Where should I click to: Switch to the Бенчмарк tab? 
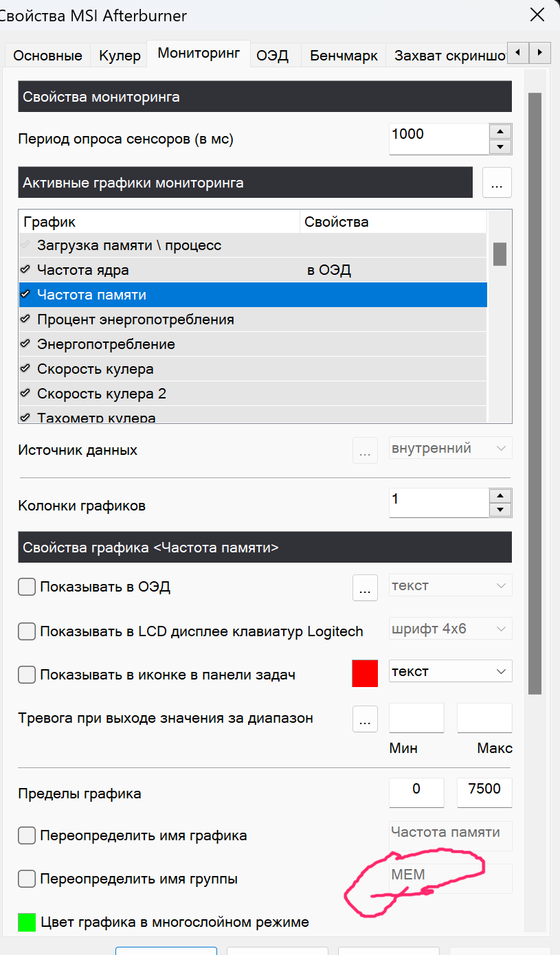pos(344,56)
